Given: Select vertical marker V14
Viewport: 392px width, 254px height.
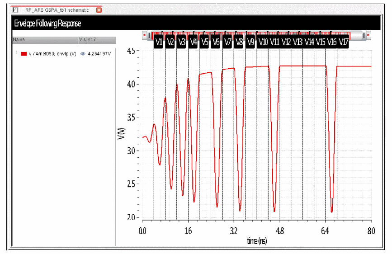Looking at the screenshot, I should click(309, 42).
